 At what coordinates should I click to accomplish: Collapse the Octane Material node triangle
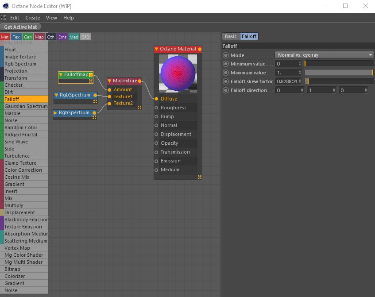(156, 49)
